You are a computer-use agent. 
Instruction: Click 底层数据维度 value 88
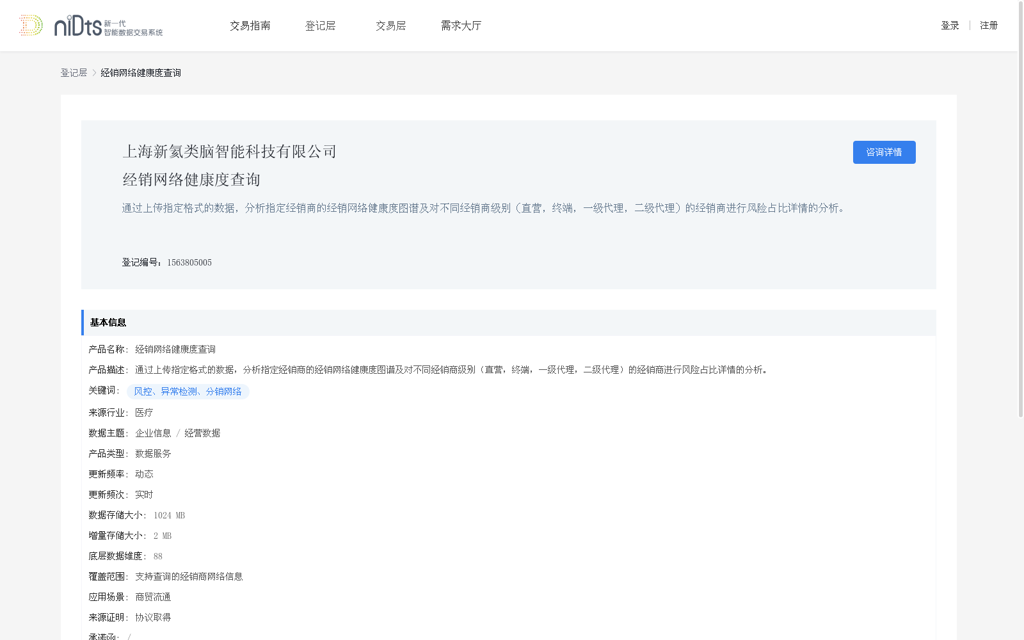click(158, 556)
